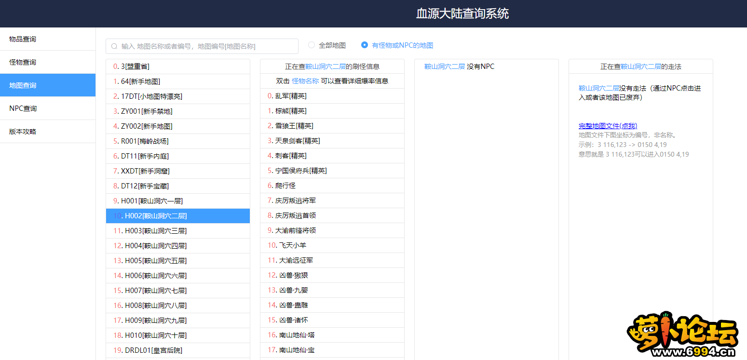The width and height of the screenshot is (747, 360).
Task: Select map H004[鞍山洞穴四层]
Action: pyautogui.click(x=178, y=246)
